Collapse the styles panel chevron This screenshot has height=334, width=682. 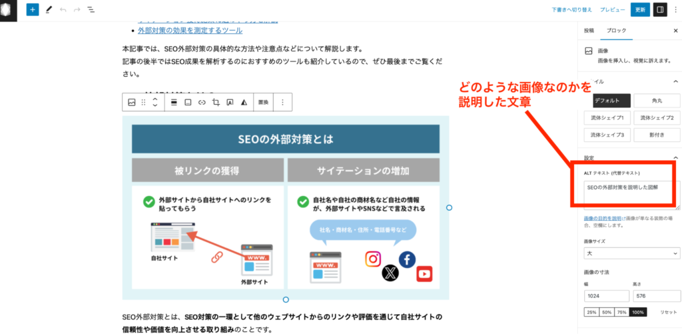(x=675, y=81)
